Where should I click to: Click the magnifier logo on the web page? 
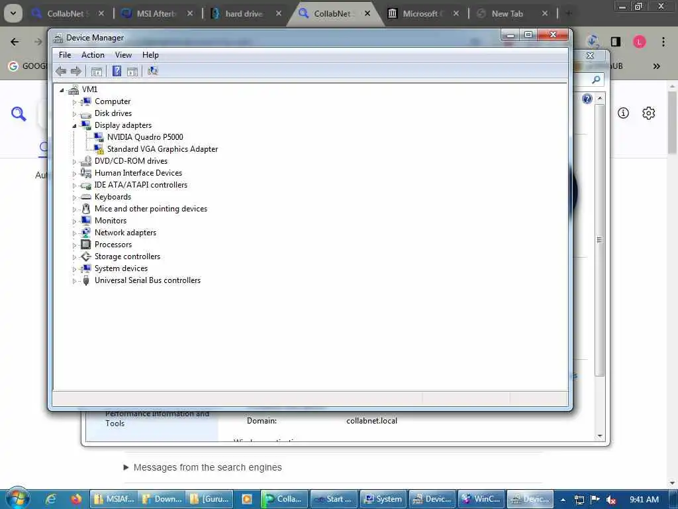pyautogui.click(x=19, y=114)
